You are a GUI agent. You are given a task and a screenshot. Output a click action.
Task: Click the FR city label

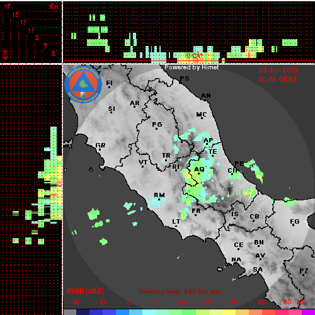tap(196, 211)
